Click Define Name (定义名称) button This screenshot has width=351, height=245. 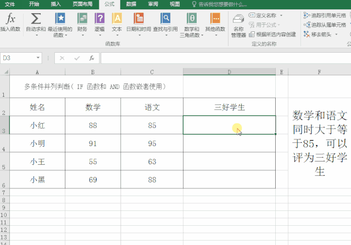pyautogui.click(x=263, y=15)
